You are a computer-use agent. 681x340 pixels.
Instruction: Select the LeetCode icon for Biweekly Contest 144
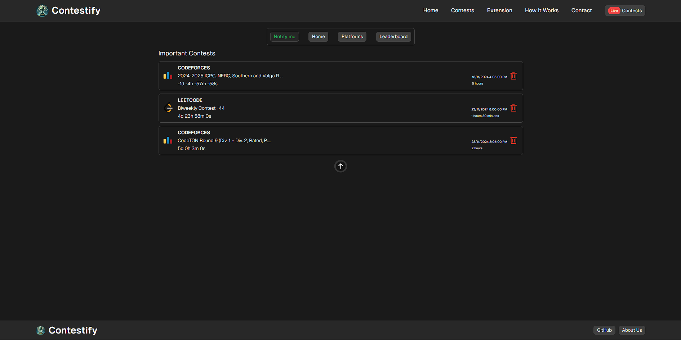[168, 108]
